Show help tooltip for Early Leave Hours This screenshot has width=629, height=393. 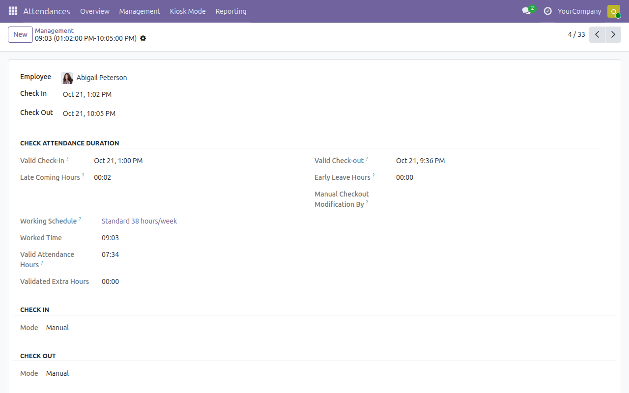373,175
